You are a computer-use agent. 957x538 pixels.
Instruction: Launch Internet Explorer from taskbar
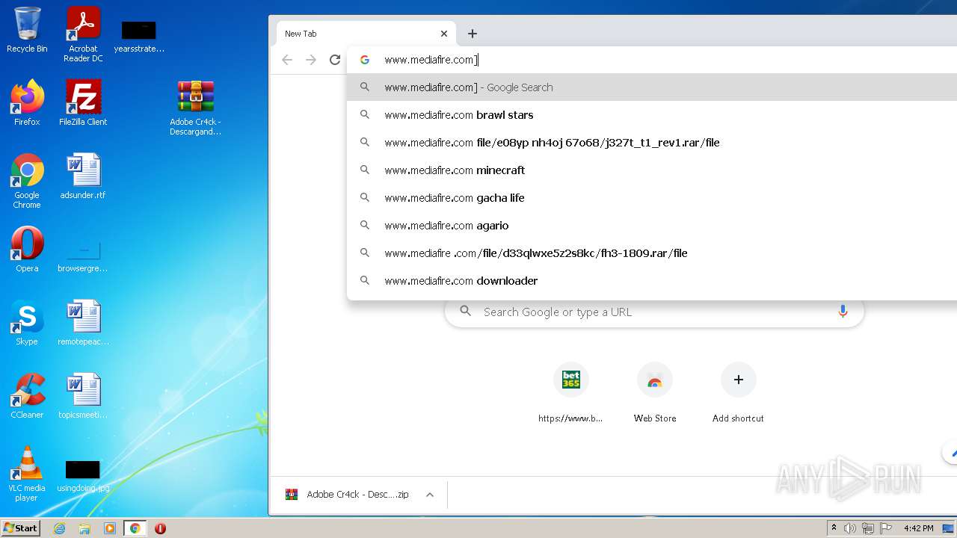point(60,528)
